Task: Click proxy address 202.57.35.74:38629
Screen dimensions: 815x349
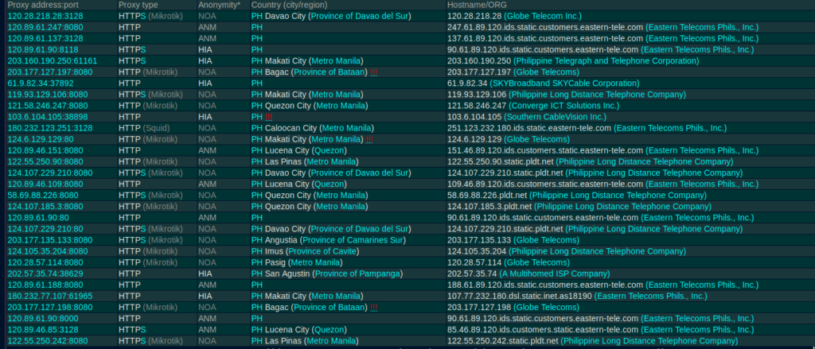Action: point(45,273)
